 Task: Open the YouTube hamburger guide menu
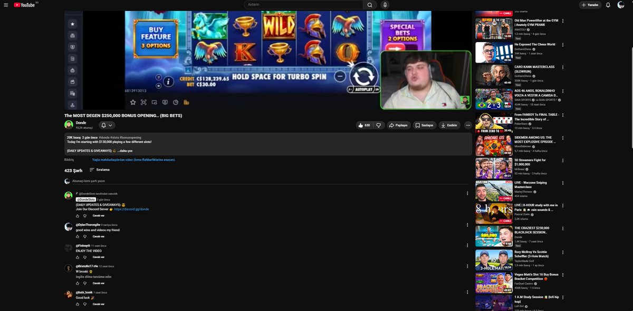tap(6, 5)
